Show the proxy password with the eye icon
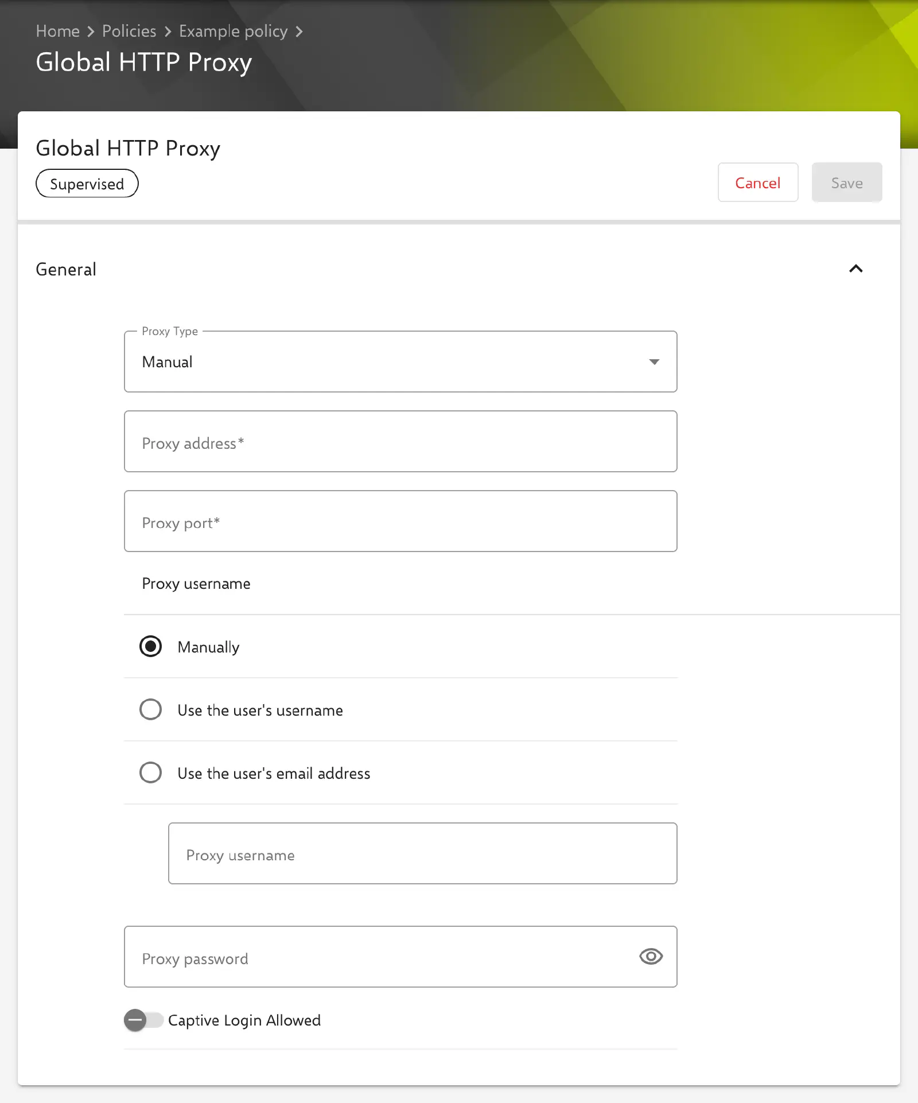Viewport: 918px width, 1103px height. coord(651,956)
